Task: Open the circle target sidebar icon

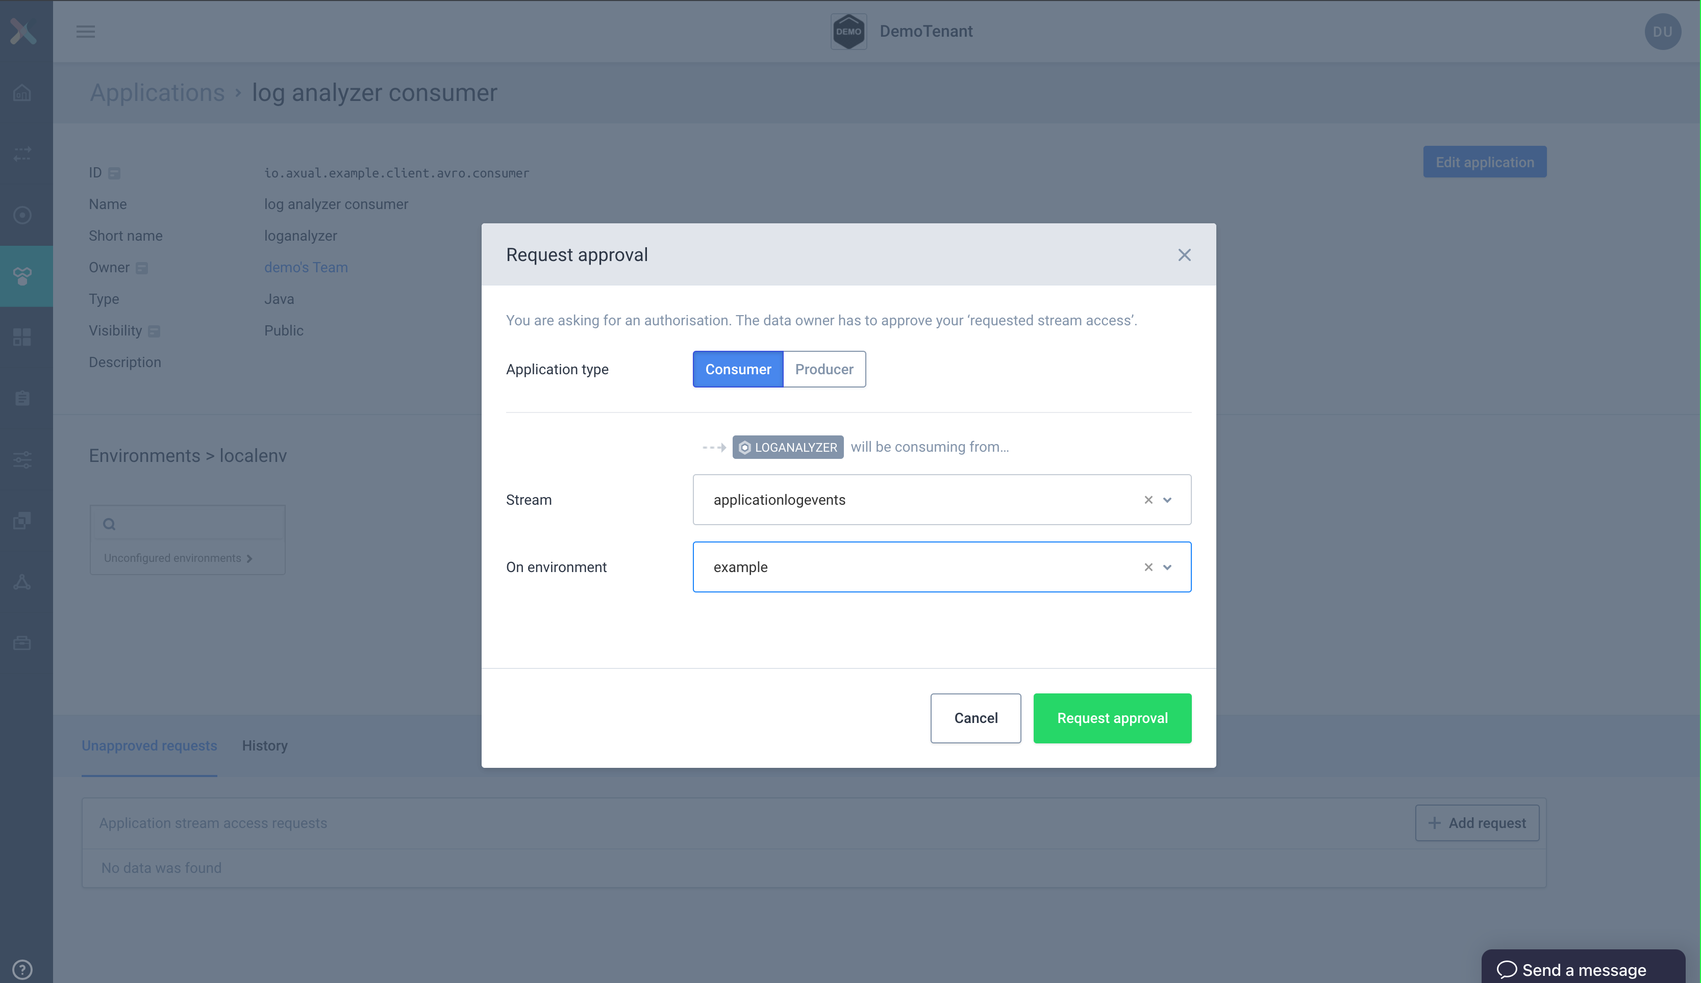Action: pos(22,215)
